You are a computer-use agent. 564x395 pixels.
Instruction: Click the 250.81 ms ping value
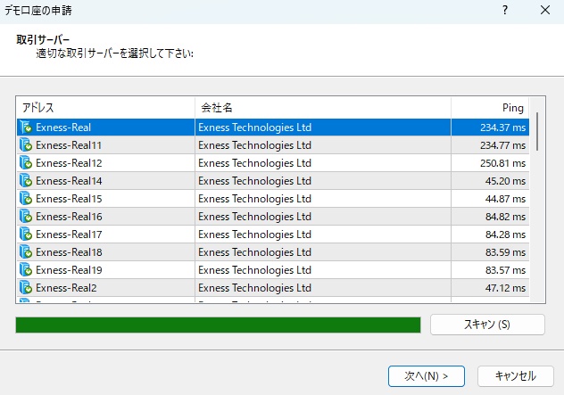pos(502,163)
